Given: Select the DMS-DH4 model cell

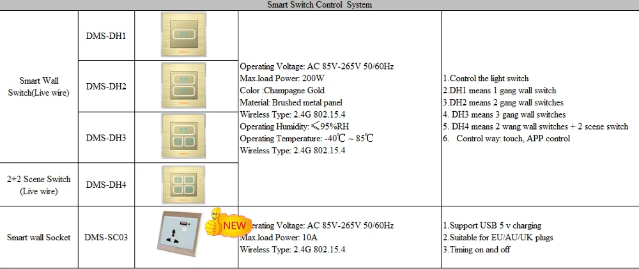Looking at the screenshot, I should (x=106, y=185).
